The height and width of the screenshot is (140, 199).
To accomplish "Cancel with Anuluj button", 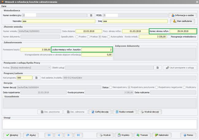I will pos(31,135).
